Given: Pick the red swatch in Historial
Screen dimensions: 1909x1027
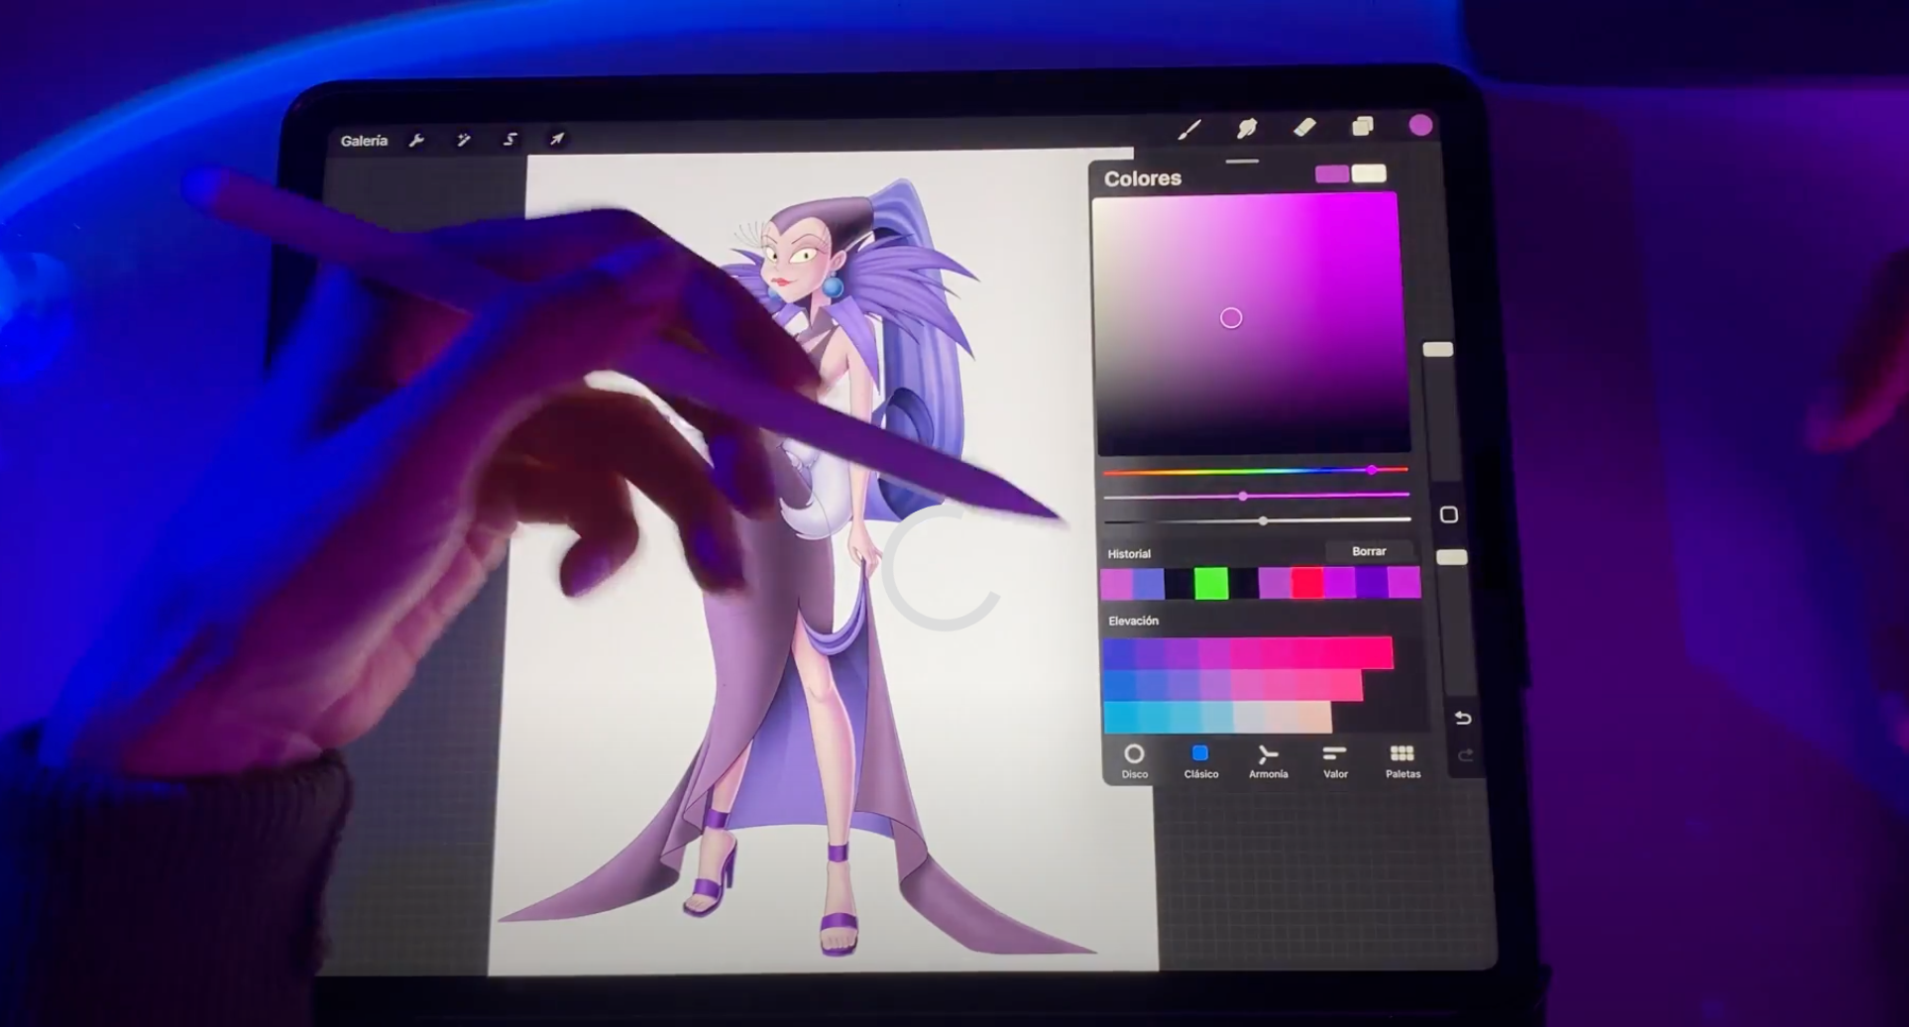Looking at the screenshot, I should [x=1306, y=583].
